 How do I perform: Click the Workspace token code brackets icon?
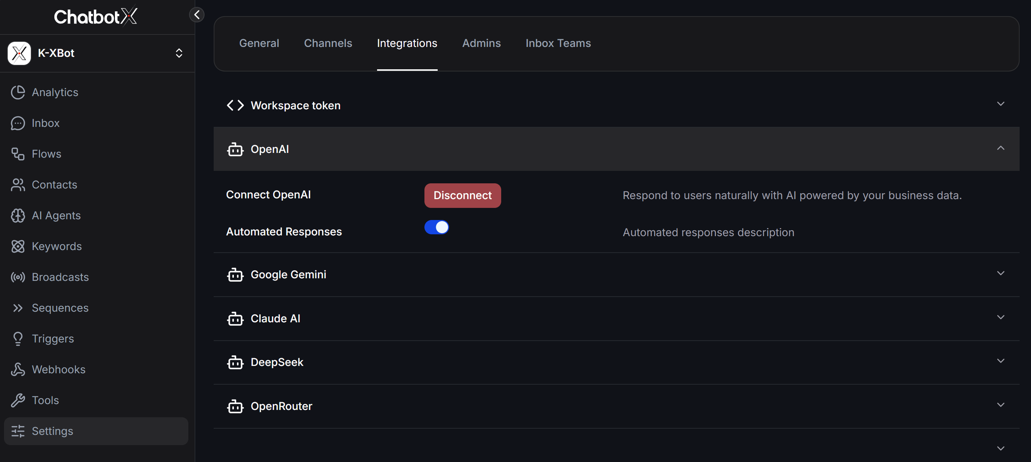pos(235,106)
